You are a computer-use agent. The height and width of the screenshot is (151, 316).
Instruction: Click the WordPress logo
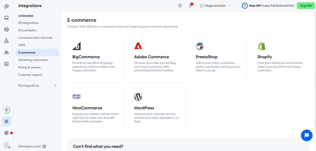138,97
